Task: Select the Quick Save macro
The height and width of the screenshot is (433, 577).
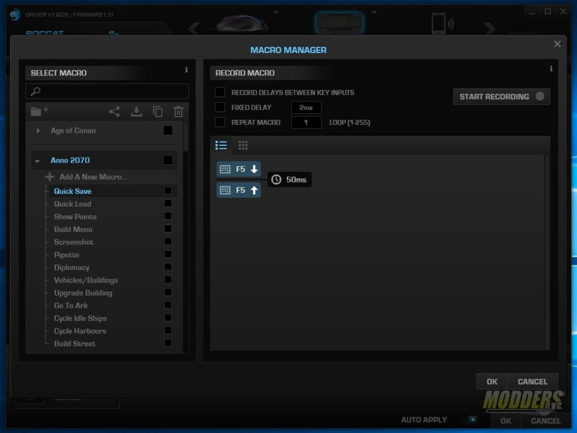Action: click(73, 191)
